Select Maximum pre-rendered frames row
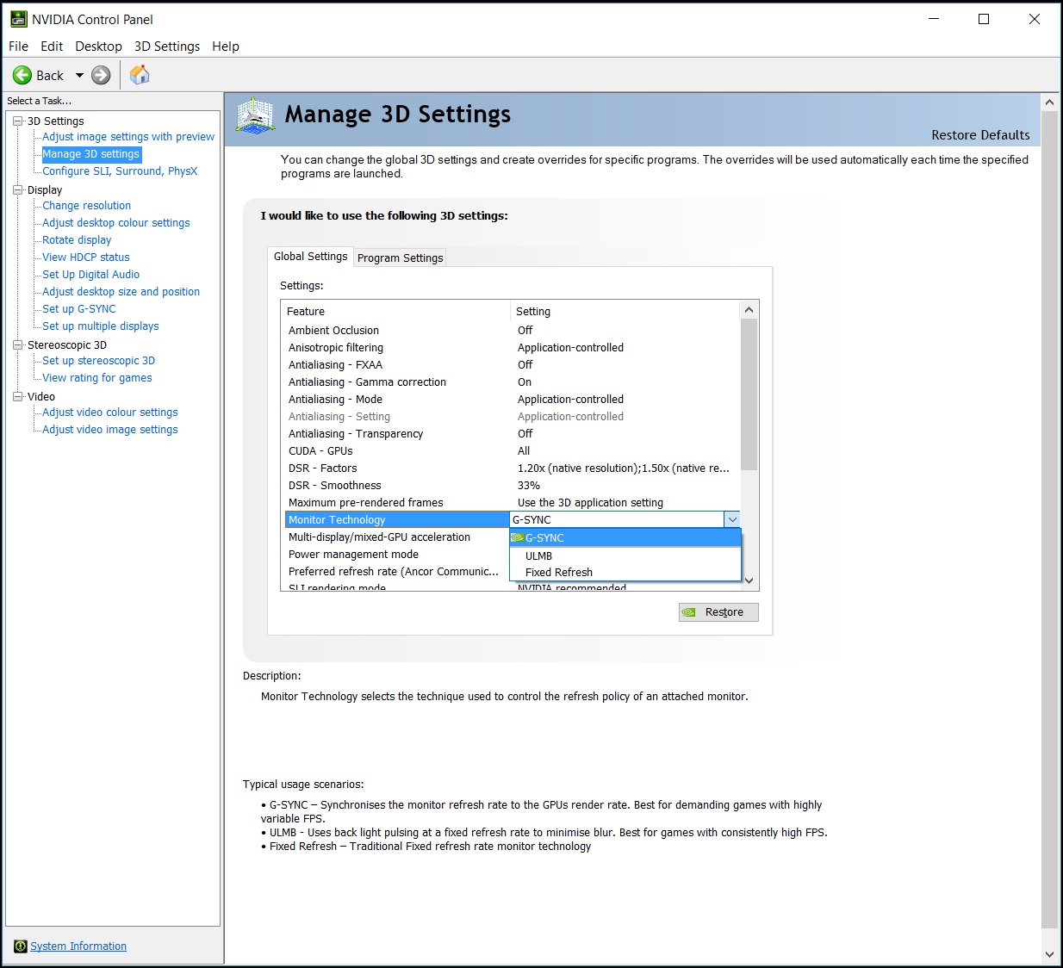 511,503
